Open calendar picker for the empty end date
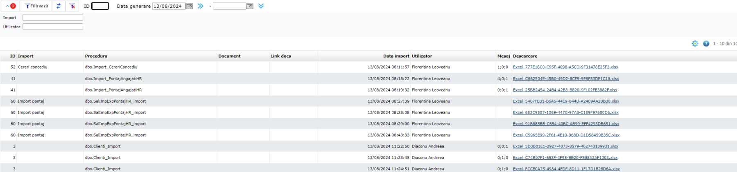 250,6
